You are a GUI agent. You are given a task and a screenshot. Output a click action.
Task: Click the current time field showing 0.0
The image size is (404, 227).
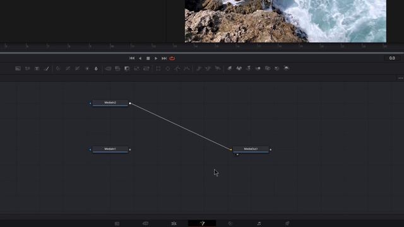392,58
